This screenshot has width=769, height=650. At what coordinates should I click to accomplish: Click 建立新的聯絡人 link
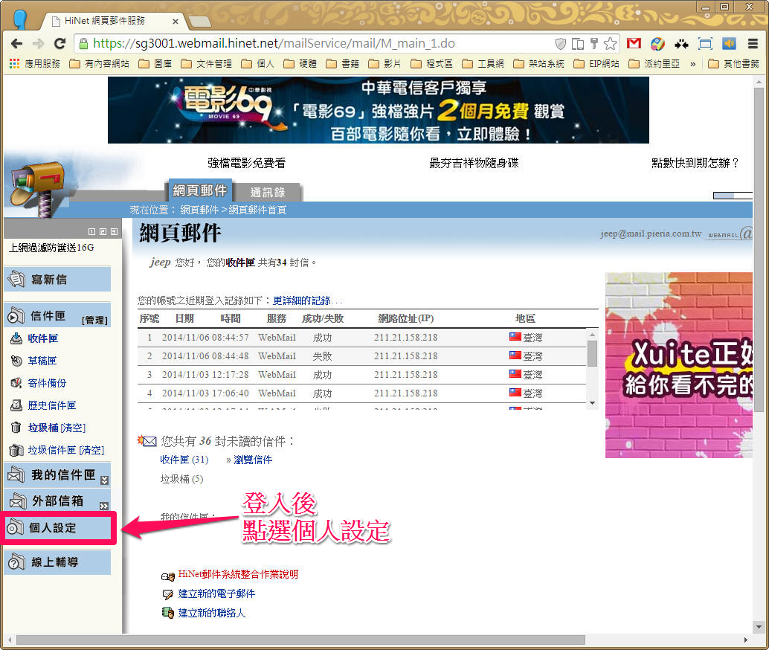coord(211,613)
